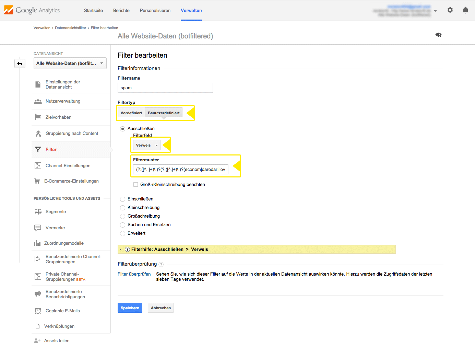This screenshot has height=347, width=475.
Task: Select the Suchen und Ersetzen radio option
Action: click(122, 225)
